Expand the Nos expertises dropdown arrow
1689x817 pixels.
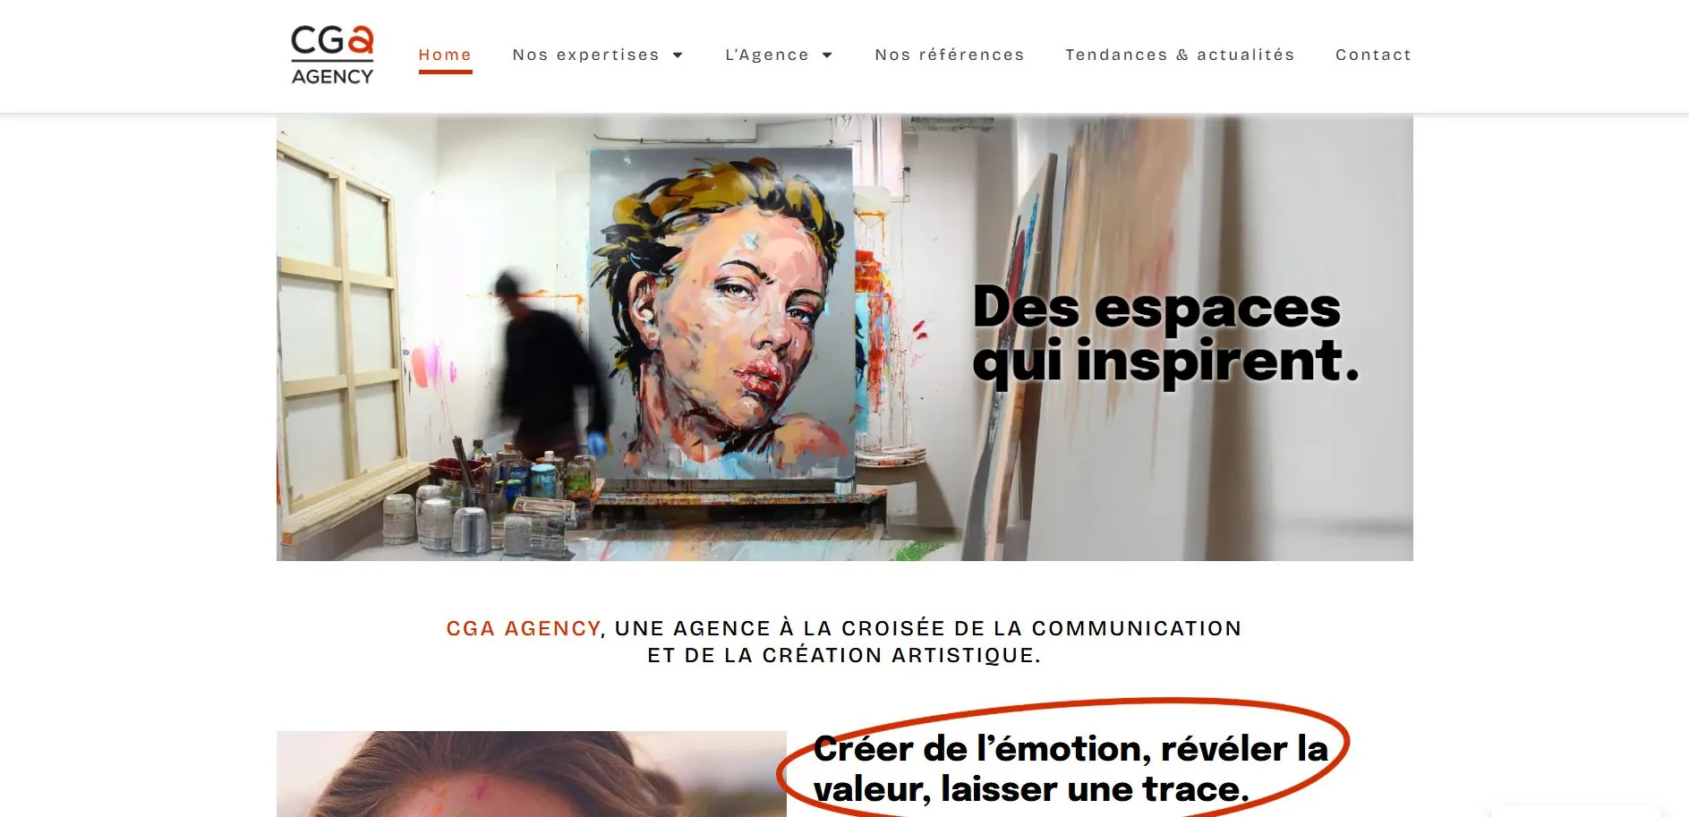pyautogui.click(x=678, y=55)
